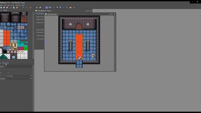Open the Program dropdown
Image resolution: width=201 pixels, height=113 pixels.
19,79
